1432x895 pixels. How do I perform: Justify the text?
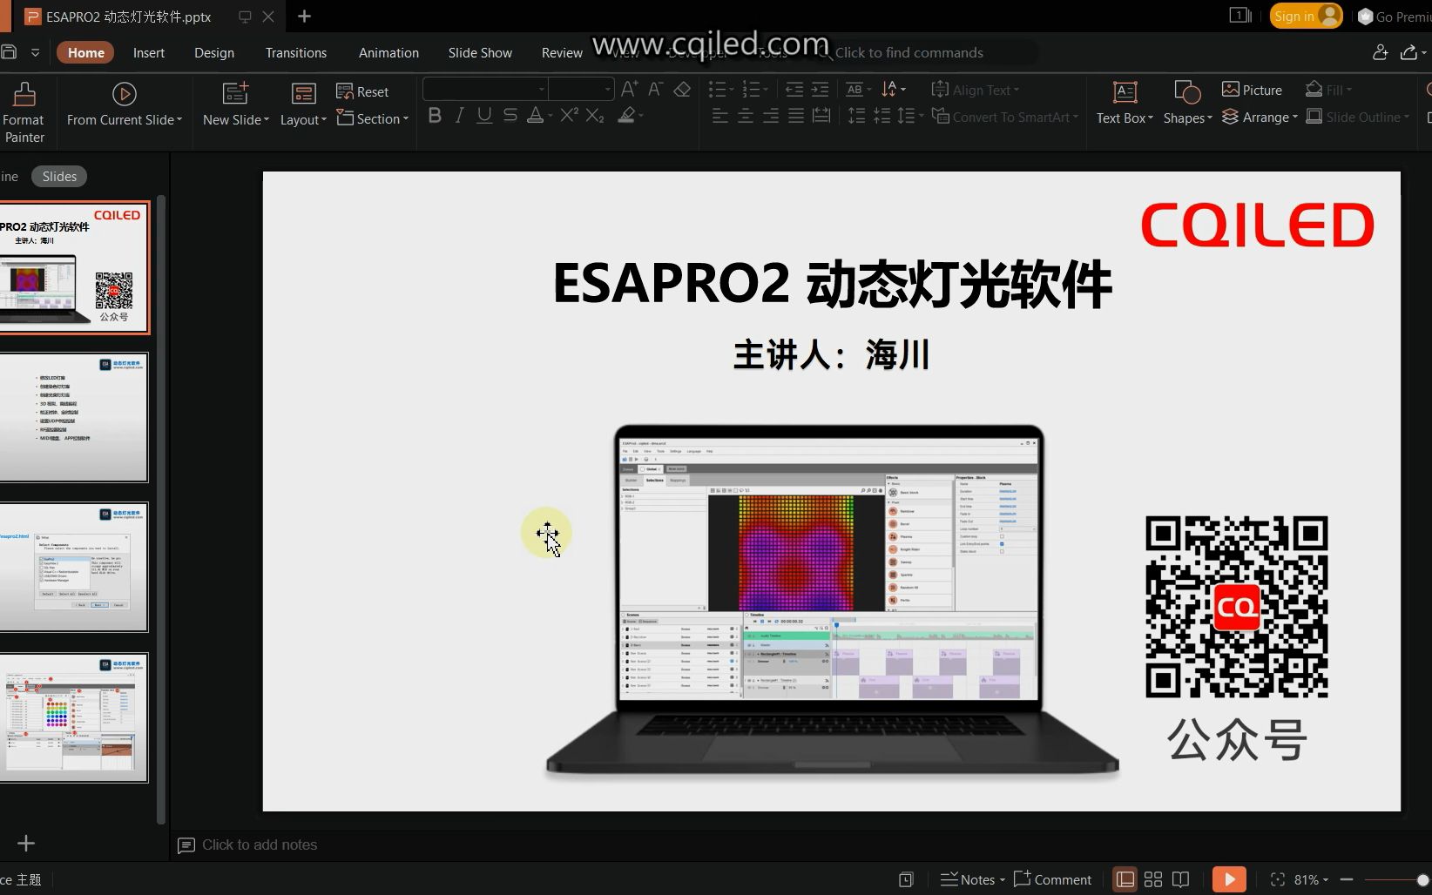point(796,116)
